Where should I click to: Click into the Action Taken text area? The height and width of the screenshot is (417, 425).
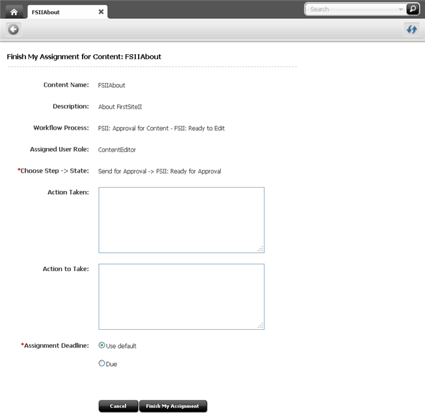[182, 220]
